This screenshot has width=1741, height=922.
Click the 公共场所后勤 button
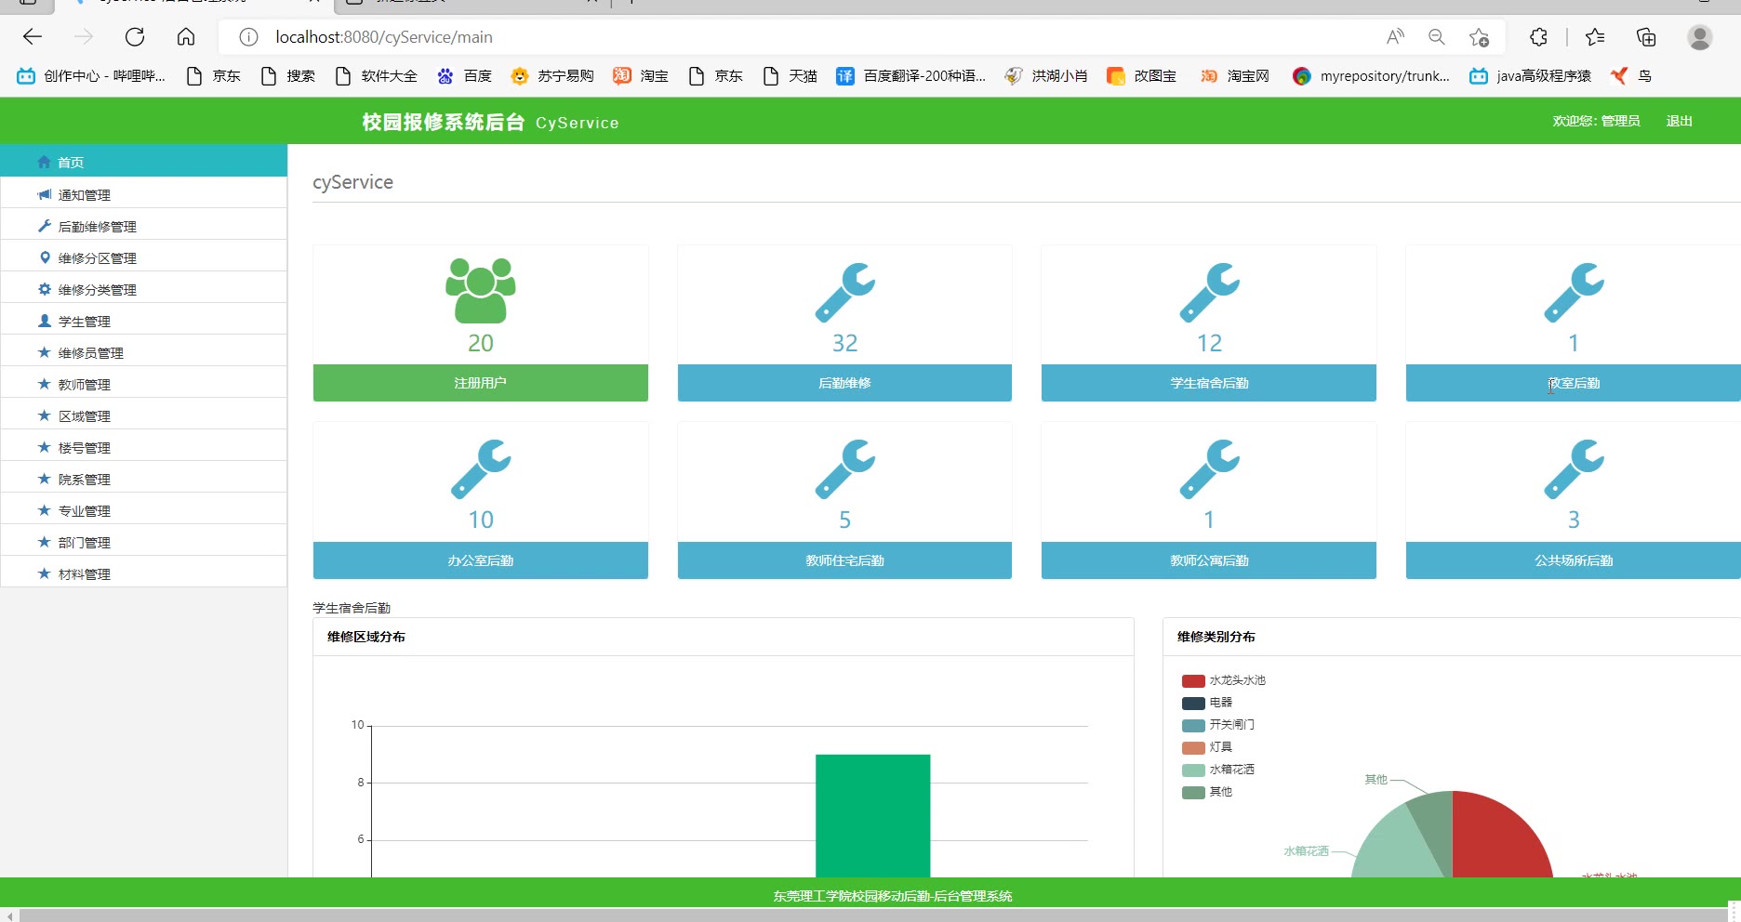[1574, 560]
